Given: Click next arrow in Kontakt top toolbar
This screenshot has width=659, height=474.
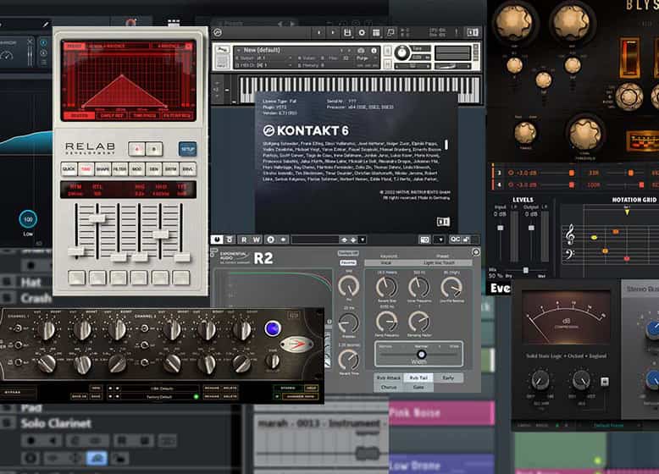Looking at the screenshot, I should coord(333,33).
